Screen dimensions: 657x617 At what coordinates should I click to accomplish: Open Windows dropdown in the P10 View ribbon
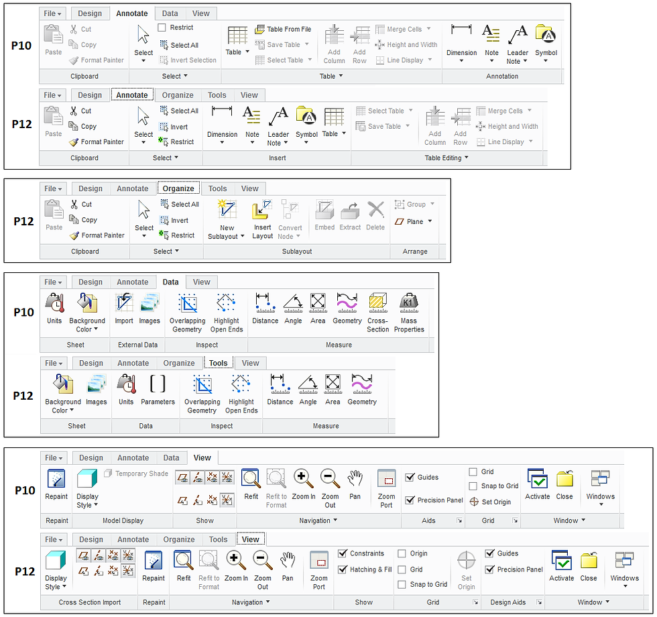pos(601,504)
